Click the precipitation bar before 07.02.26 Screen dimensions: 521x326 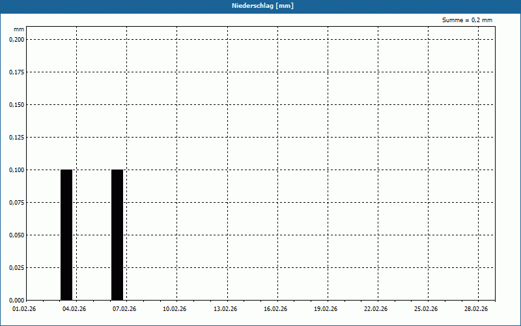coord(117,235)
